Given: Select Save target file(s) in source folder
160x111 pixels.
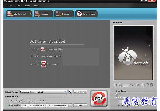Looking at the screenshot, I should pos(27,101).
